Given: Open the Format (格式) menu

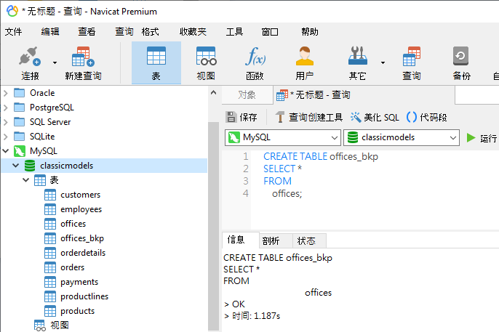Looking at the screenshot, I should tap(150, 32).
